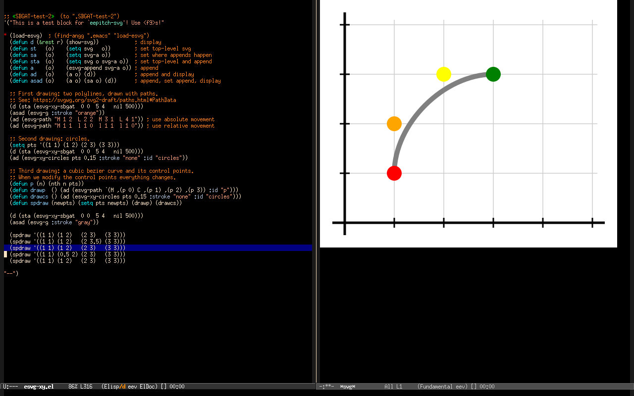The image size is (634, 396).
Task: Click the «SBGAT-test-2» anchor text
Action: tap(33, 16)
